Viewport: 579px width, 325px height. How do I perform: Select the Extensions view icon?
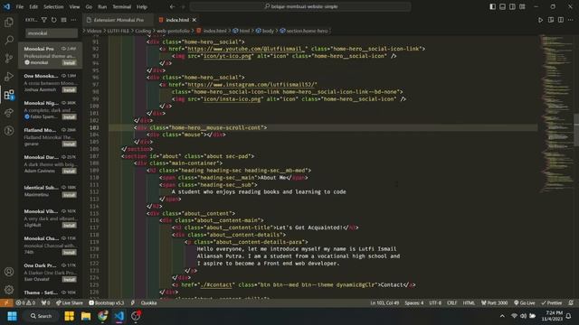9,95
